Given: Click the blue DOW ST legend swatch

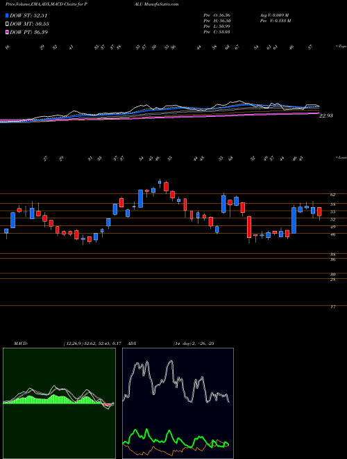Looking at the screenshot, I should (x=7, y=15).
